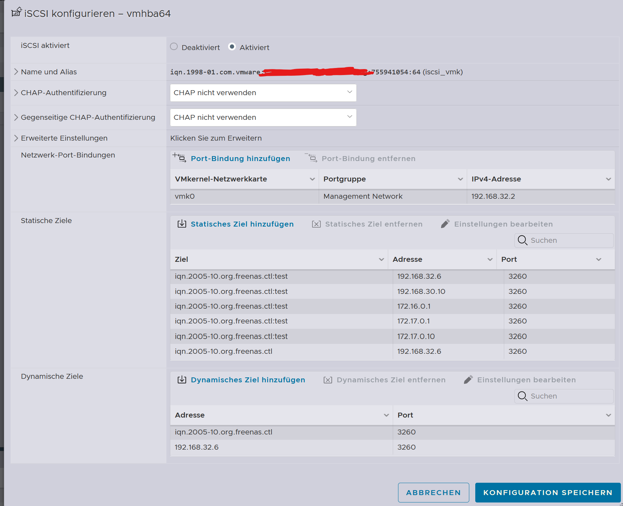Select the Aktiviert radio button
This screenshot has height=506, width=623.
[x=232, y=47]
